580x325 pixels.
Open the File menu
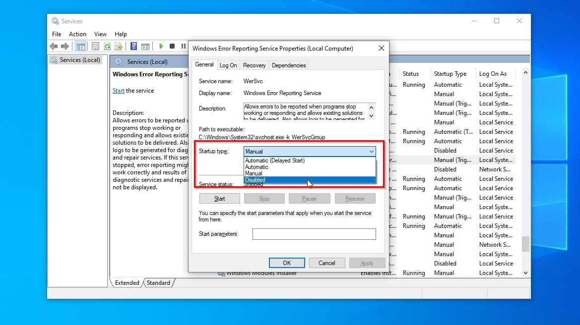57,34
